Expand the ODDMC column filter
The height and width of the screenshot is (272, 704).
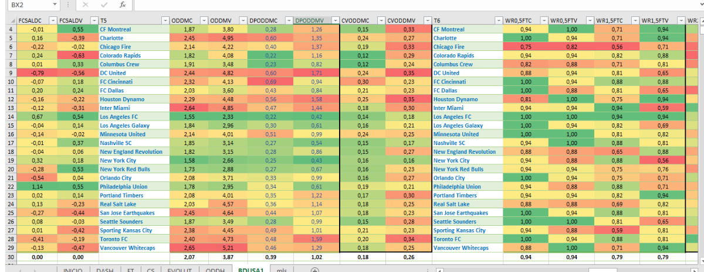pyautogui.click(x=204, y=20)
